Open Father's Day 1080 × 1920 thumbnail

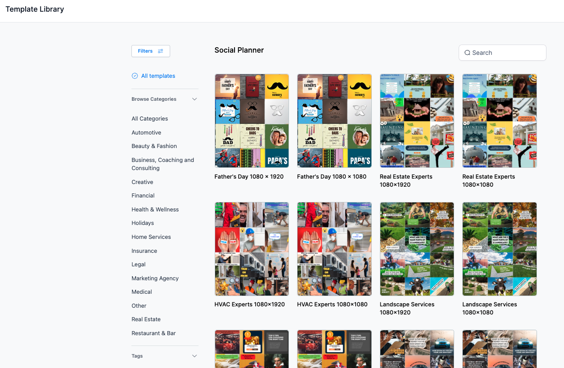[x=252, y=121]
